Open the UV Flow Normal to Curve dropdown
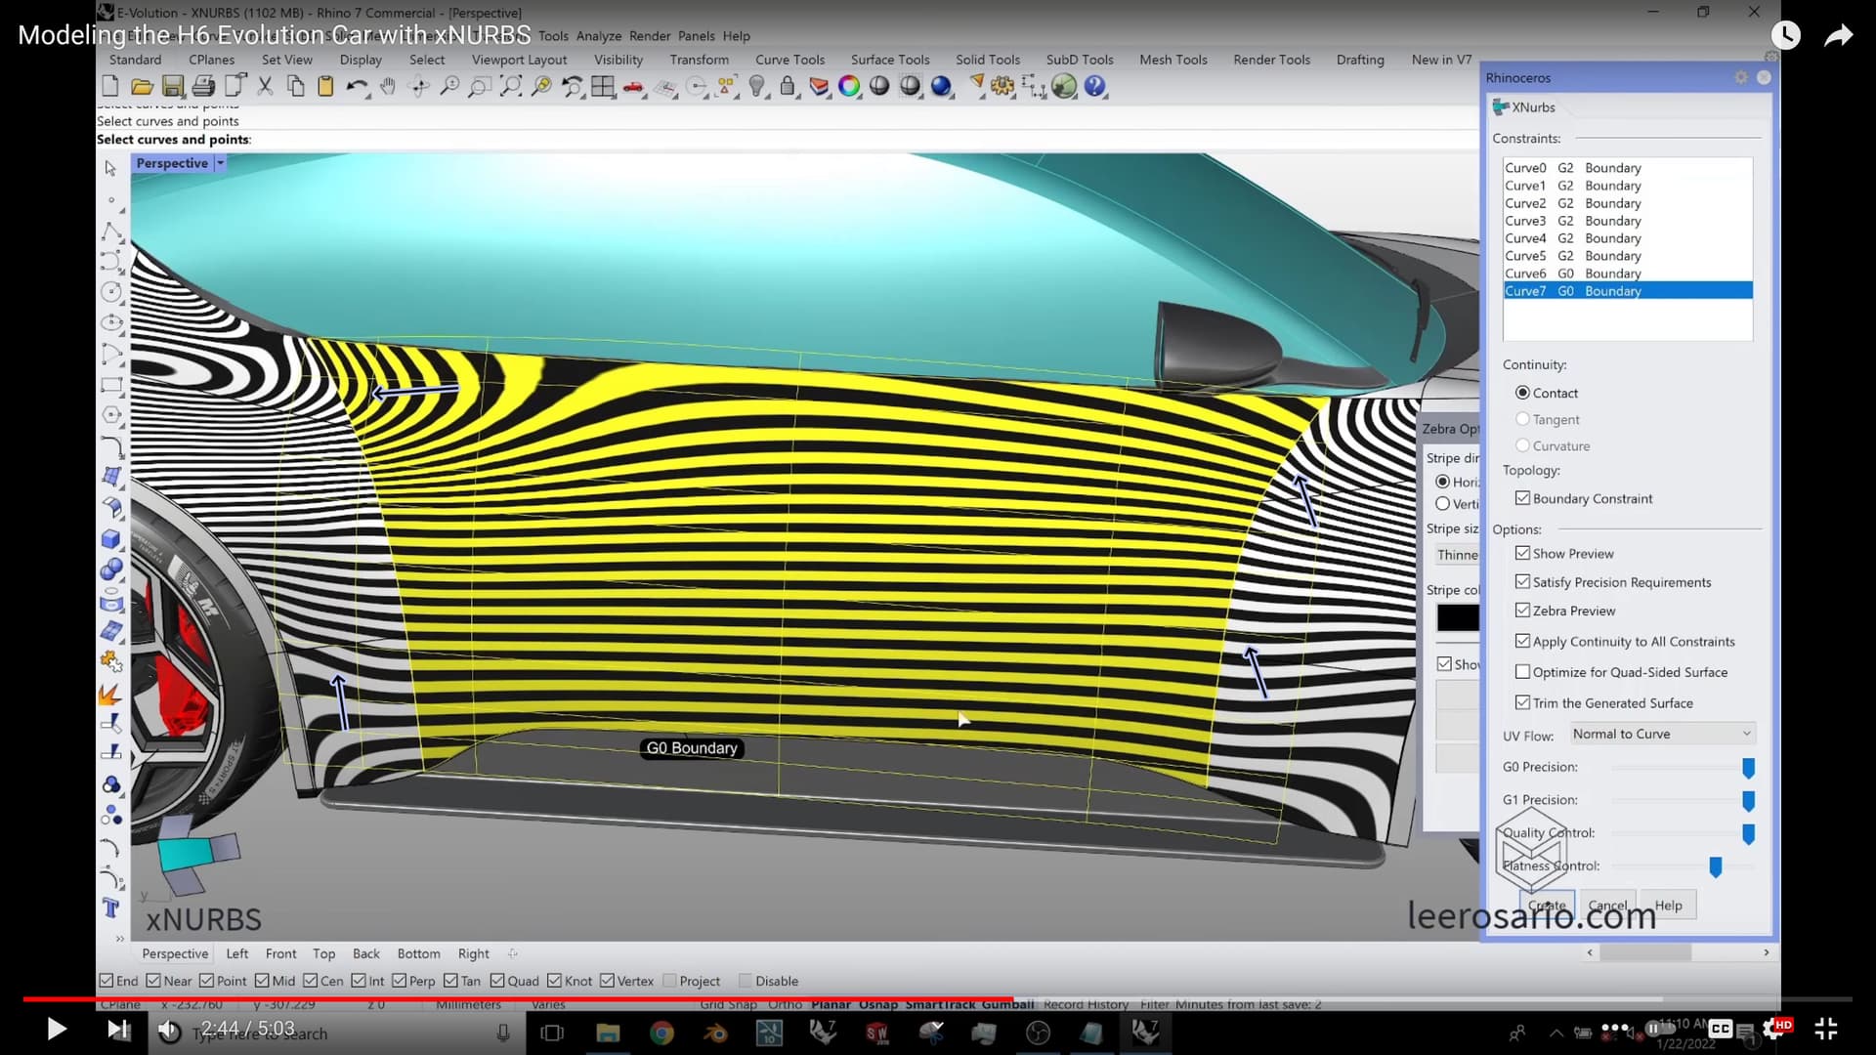 point(1662,734)
